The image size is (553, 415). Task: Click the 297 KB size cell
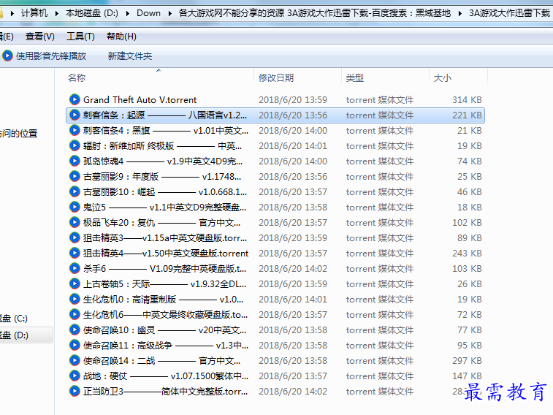point(467,360)
